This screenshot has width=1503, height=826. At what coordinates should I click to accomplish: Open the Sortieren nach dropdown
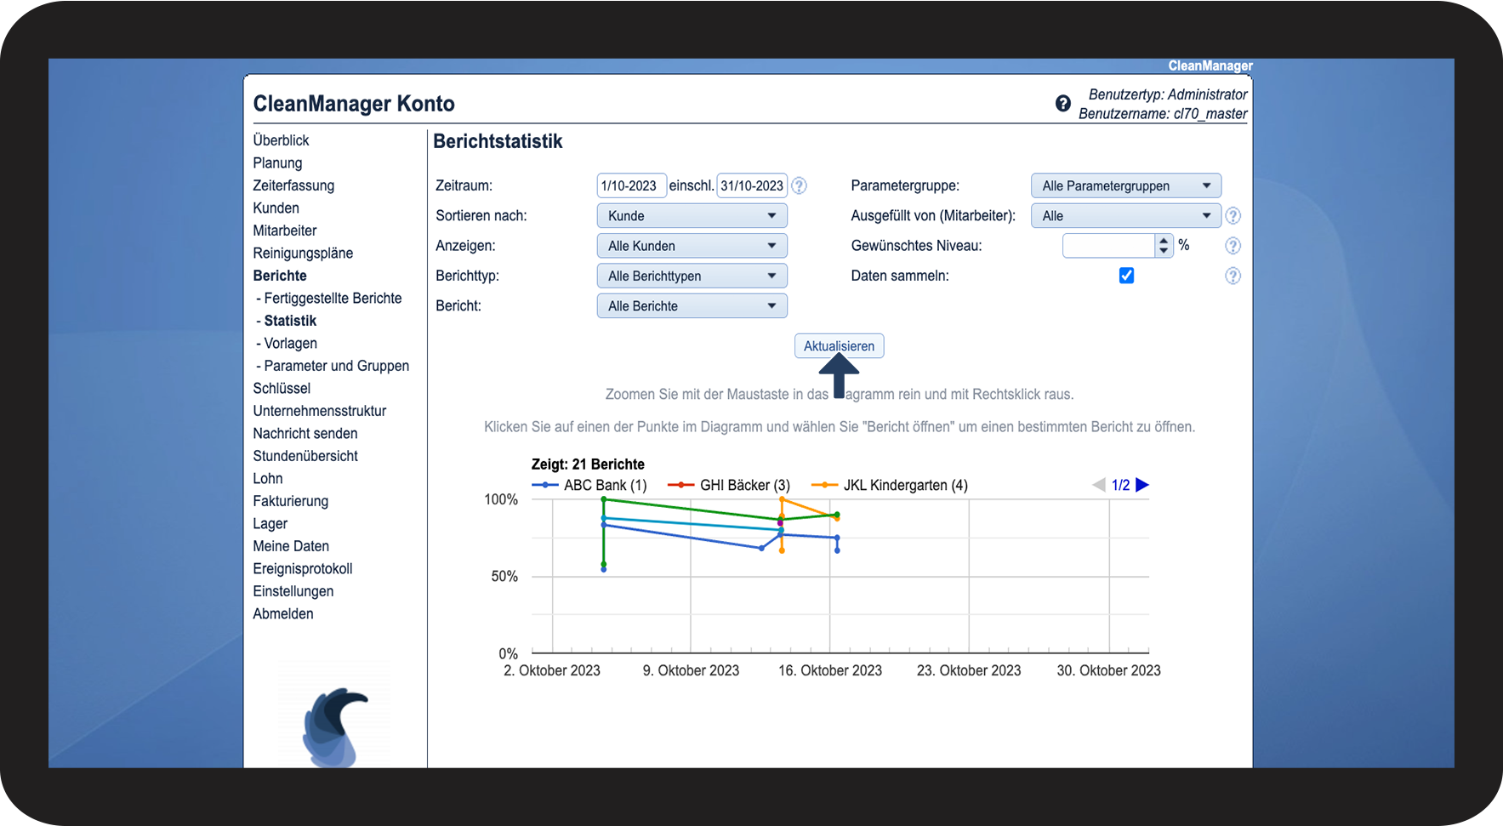(692, 216)
